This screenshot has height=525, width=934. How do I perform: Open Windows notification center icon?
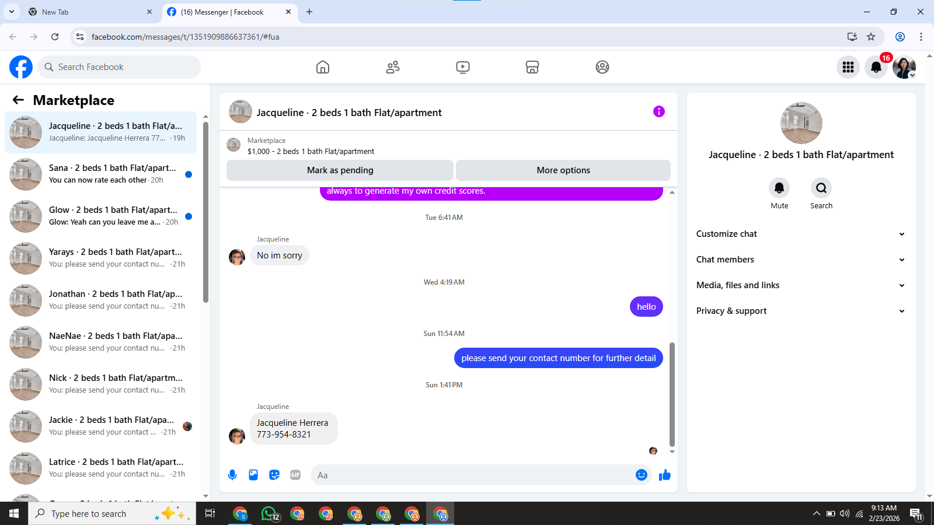pyautogui.click(x=916, y=514)
